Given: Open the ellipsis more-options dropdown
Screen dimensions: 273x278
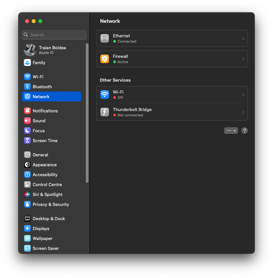Looking at the screenshot, I should [231, 131].
